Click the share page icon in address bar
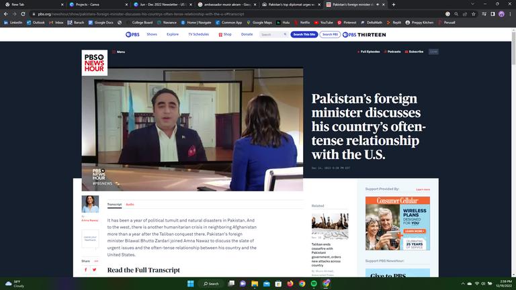516x290 pixels. point(465,14)
